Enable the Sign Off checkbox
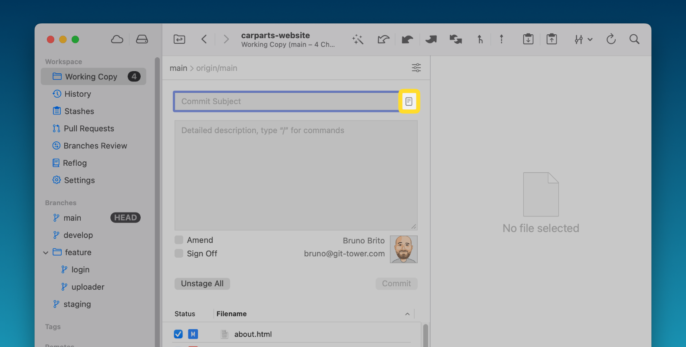This screenshot has width=686, height=347. pyautogui.click(x=179, y=253)
